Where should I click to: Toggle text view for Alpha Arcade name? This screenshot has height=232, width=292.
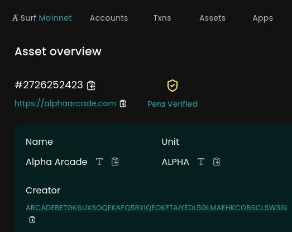pyautogui.click(x=99, y=162)
